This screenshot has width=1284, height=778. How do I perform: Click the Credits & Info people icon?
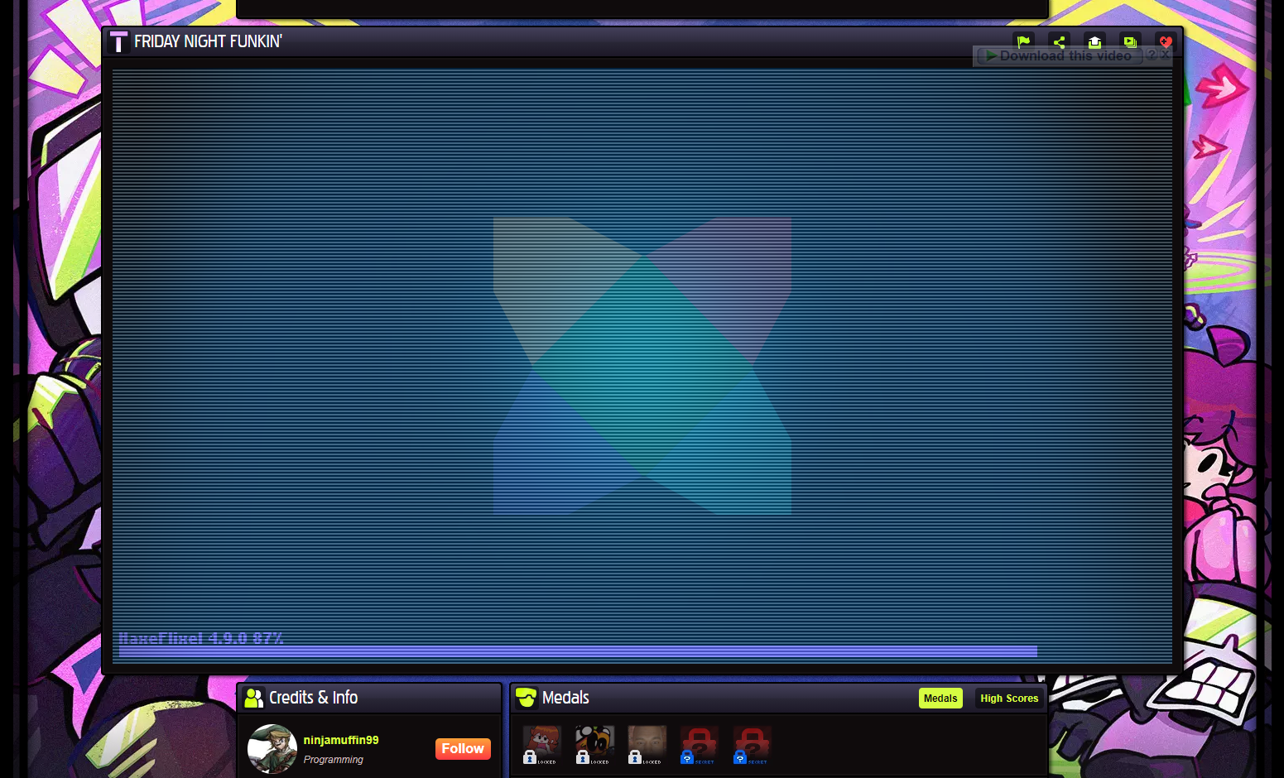[253, 698]
